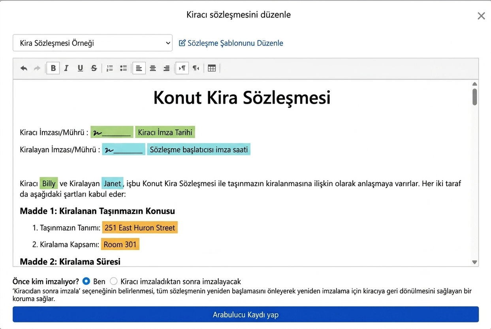The width and height of the screenshot is (491, 329).
Task: Click heading 'Madde 1: Kiralanan Taşınmazın Konusu'
Action: click(x=98, y=211)
